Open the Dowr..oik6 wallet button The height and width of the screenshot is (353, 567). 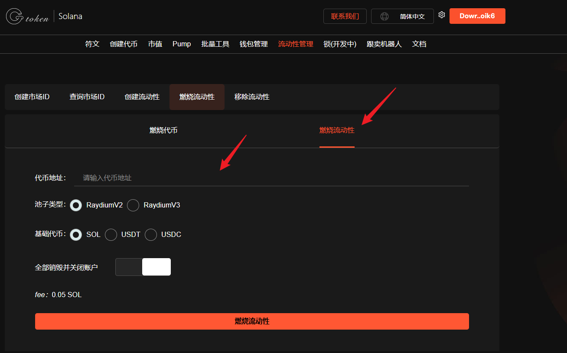477,16
